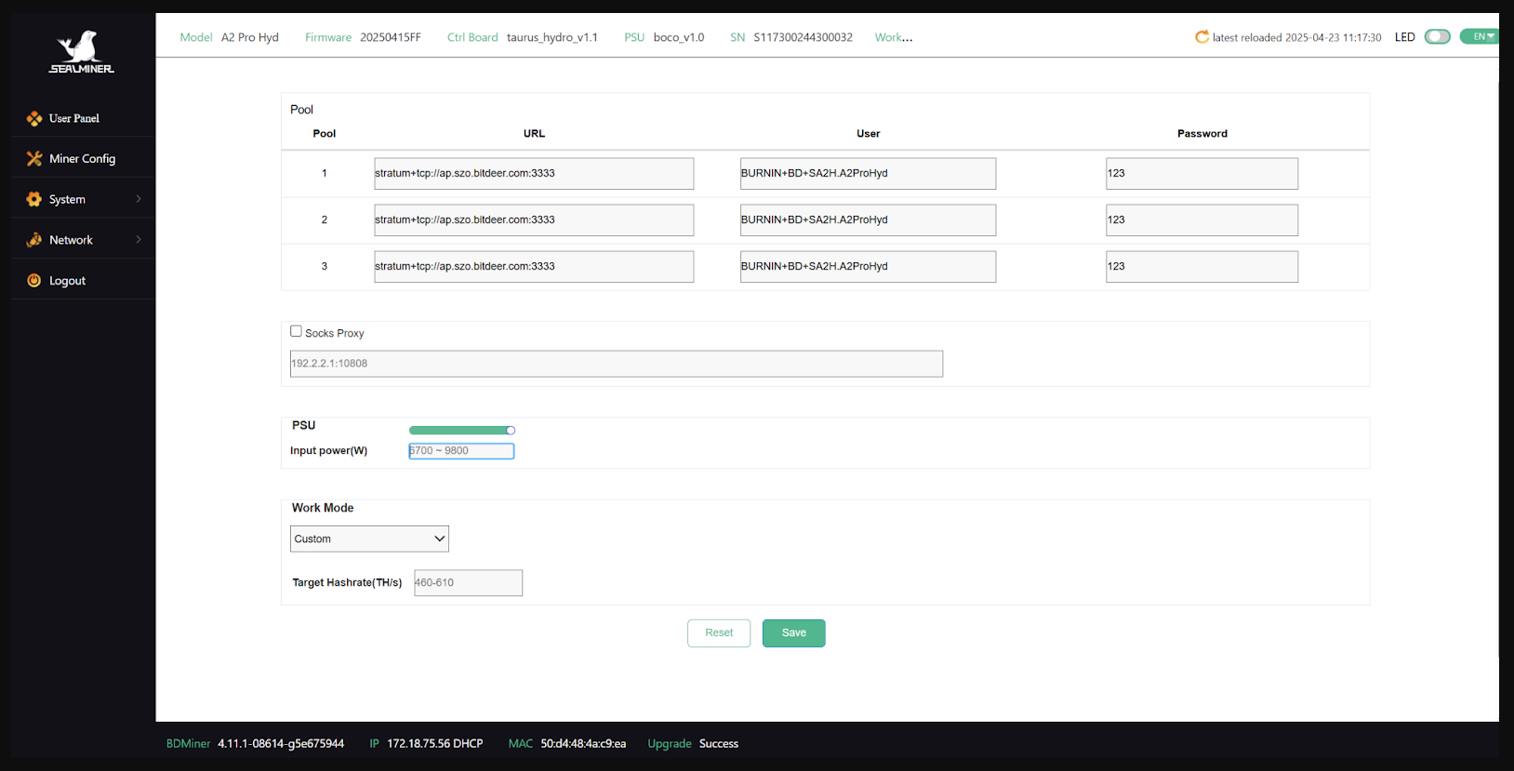Image resolution: width=1514 pixels, height=771 pixels.
Task: Click Pool 3 URL field
Action: [x=534, y=267]
